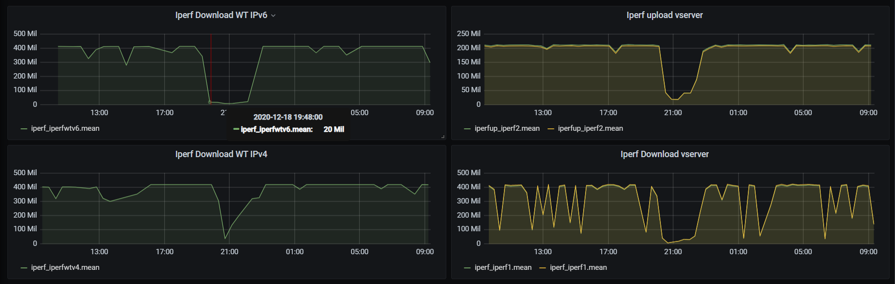Viewport: 895px width, 284px height.
Task: Click 500 Mil axis label in IPv6 panel
Action: (25, 34)
